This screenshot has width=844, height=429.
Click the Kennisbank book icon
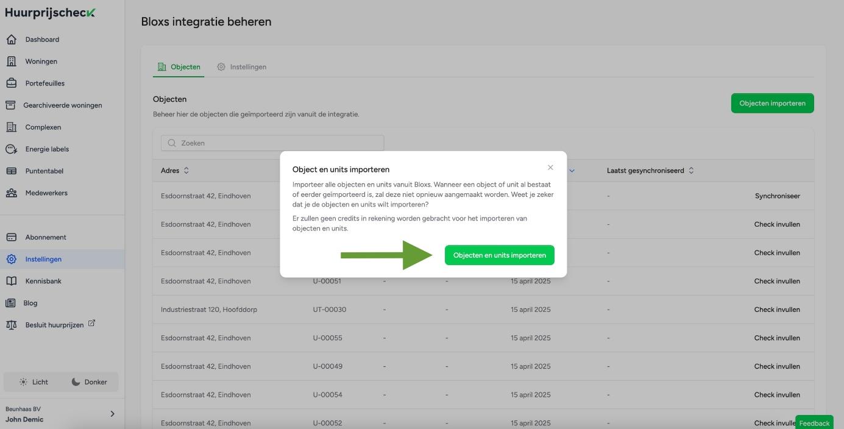coord(11,281)
